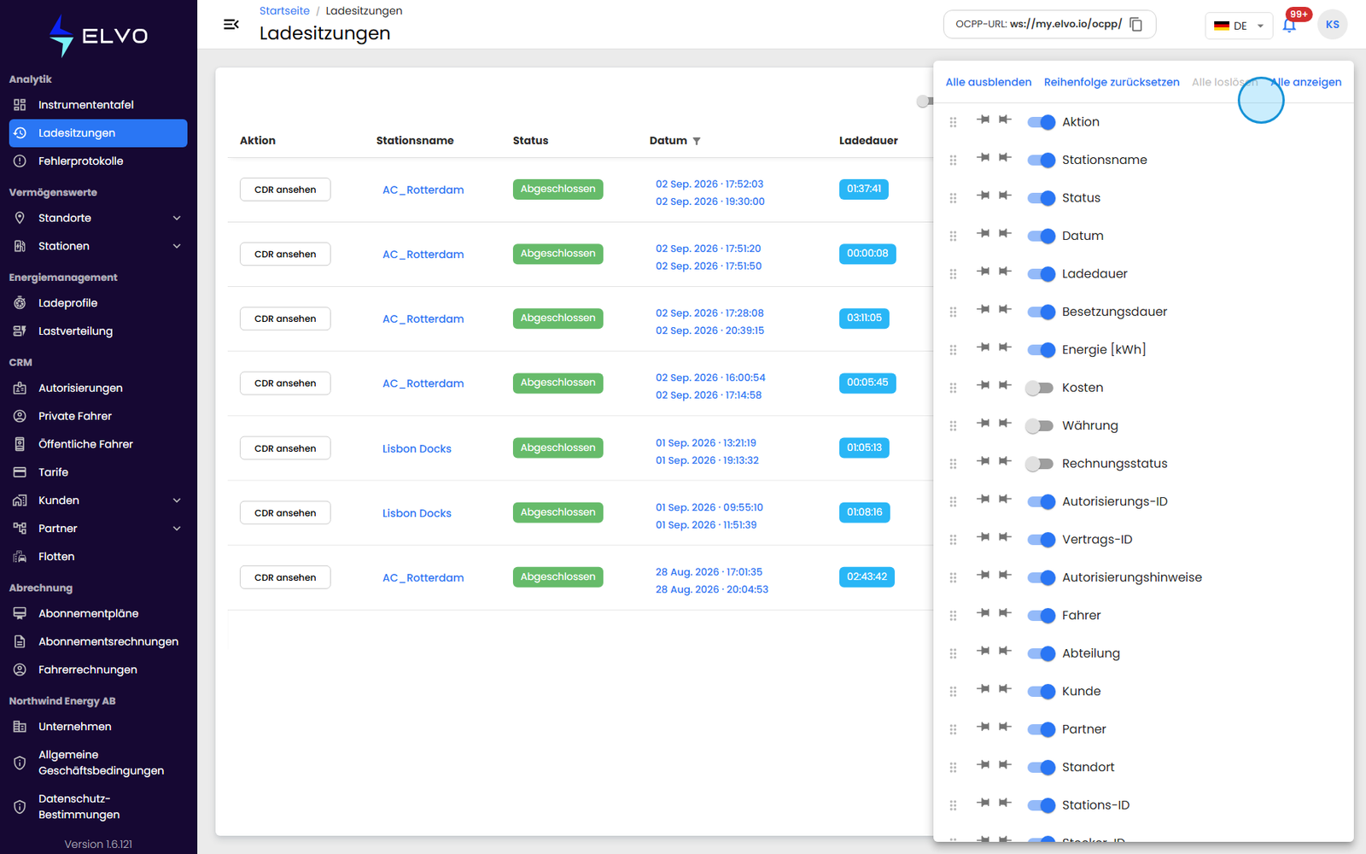Grab the drag handle for Standort column
This screenshot has height=854, width=1366.
953,768
